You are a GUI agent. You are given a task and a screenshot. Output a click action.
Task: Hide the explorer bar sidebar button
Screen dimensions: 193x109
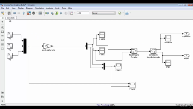pyautogui.click(x=2, y=21)
